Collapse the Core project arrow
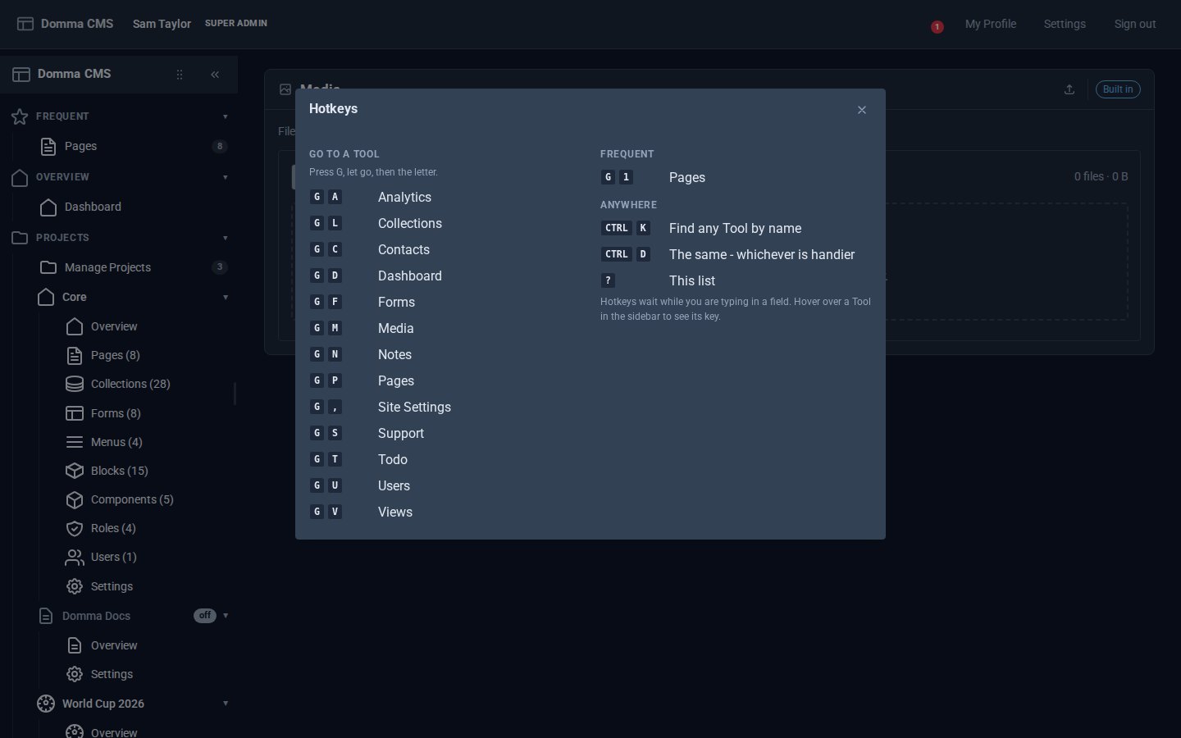 coord(226,297)
